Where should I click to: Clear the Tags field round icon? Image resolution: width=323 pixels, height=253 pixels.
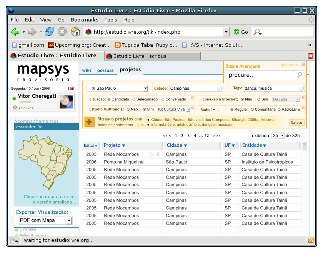301,88
